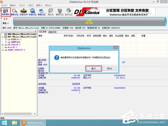Click the right arrow of tree scrollbar
The height and width of the screenshot is (126, 168).
click(x=35, y=114)
